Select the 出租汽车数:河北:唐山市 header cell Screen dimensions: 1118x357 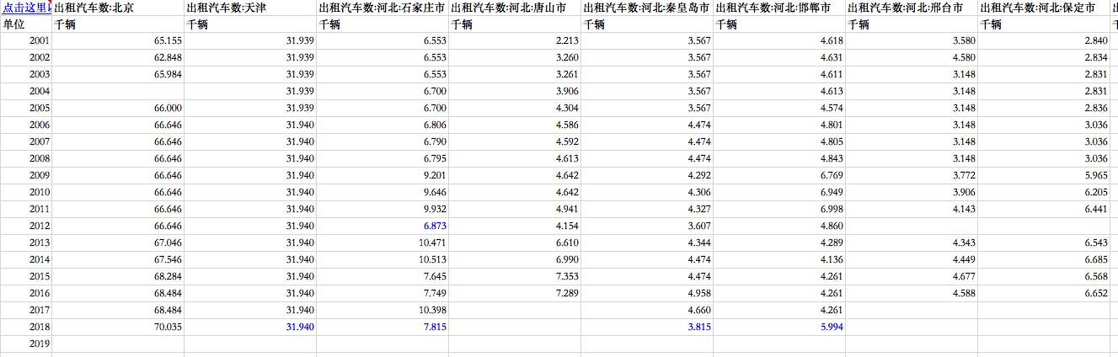click(x=515, y=8)
